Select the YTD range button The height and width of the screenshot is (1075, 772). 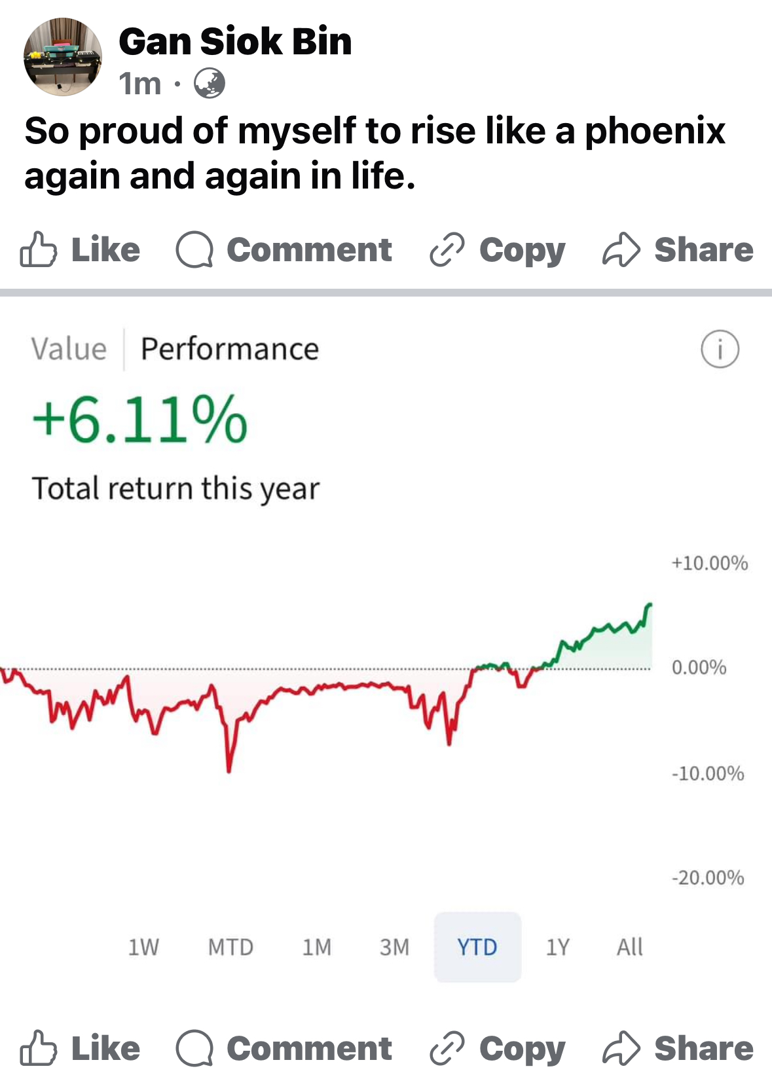477,947
